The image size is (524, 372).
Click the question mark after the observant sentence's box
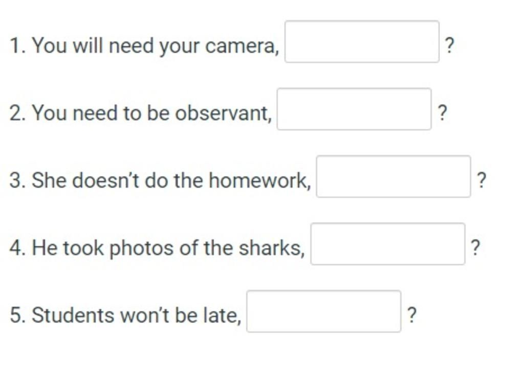point(442,113)
